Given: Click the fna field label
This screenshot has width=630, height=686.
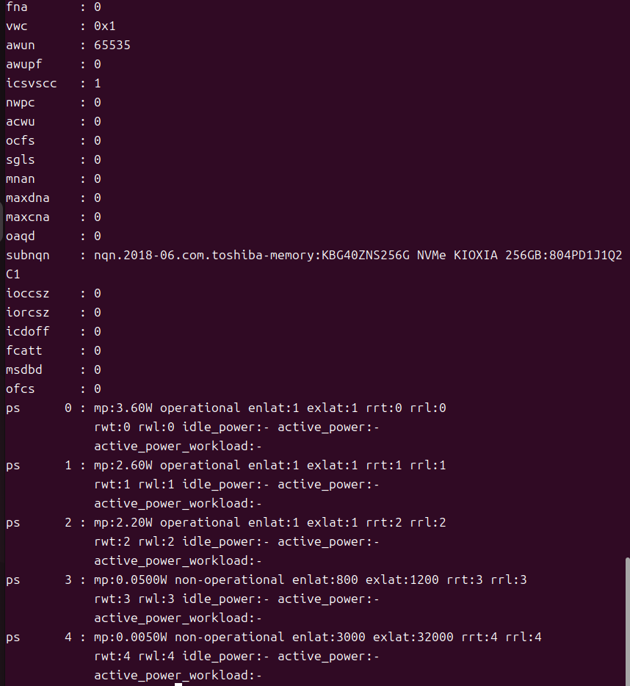Looking at the screenshot, I should click(17, 7).
